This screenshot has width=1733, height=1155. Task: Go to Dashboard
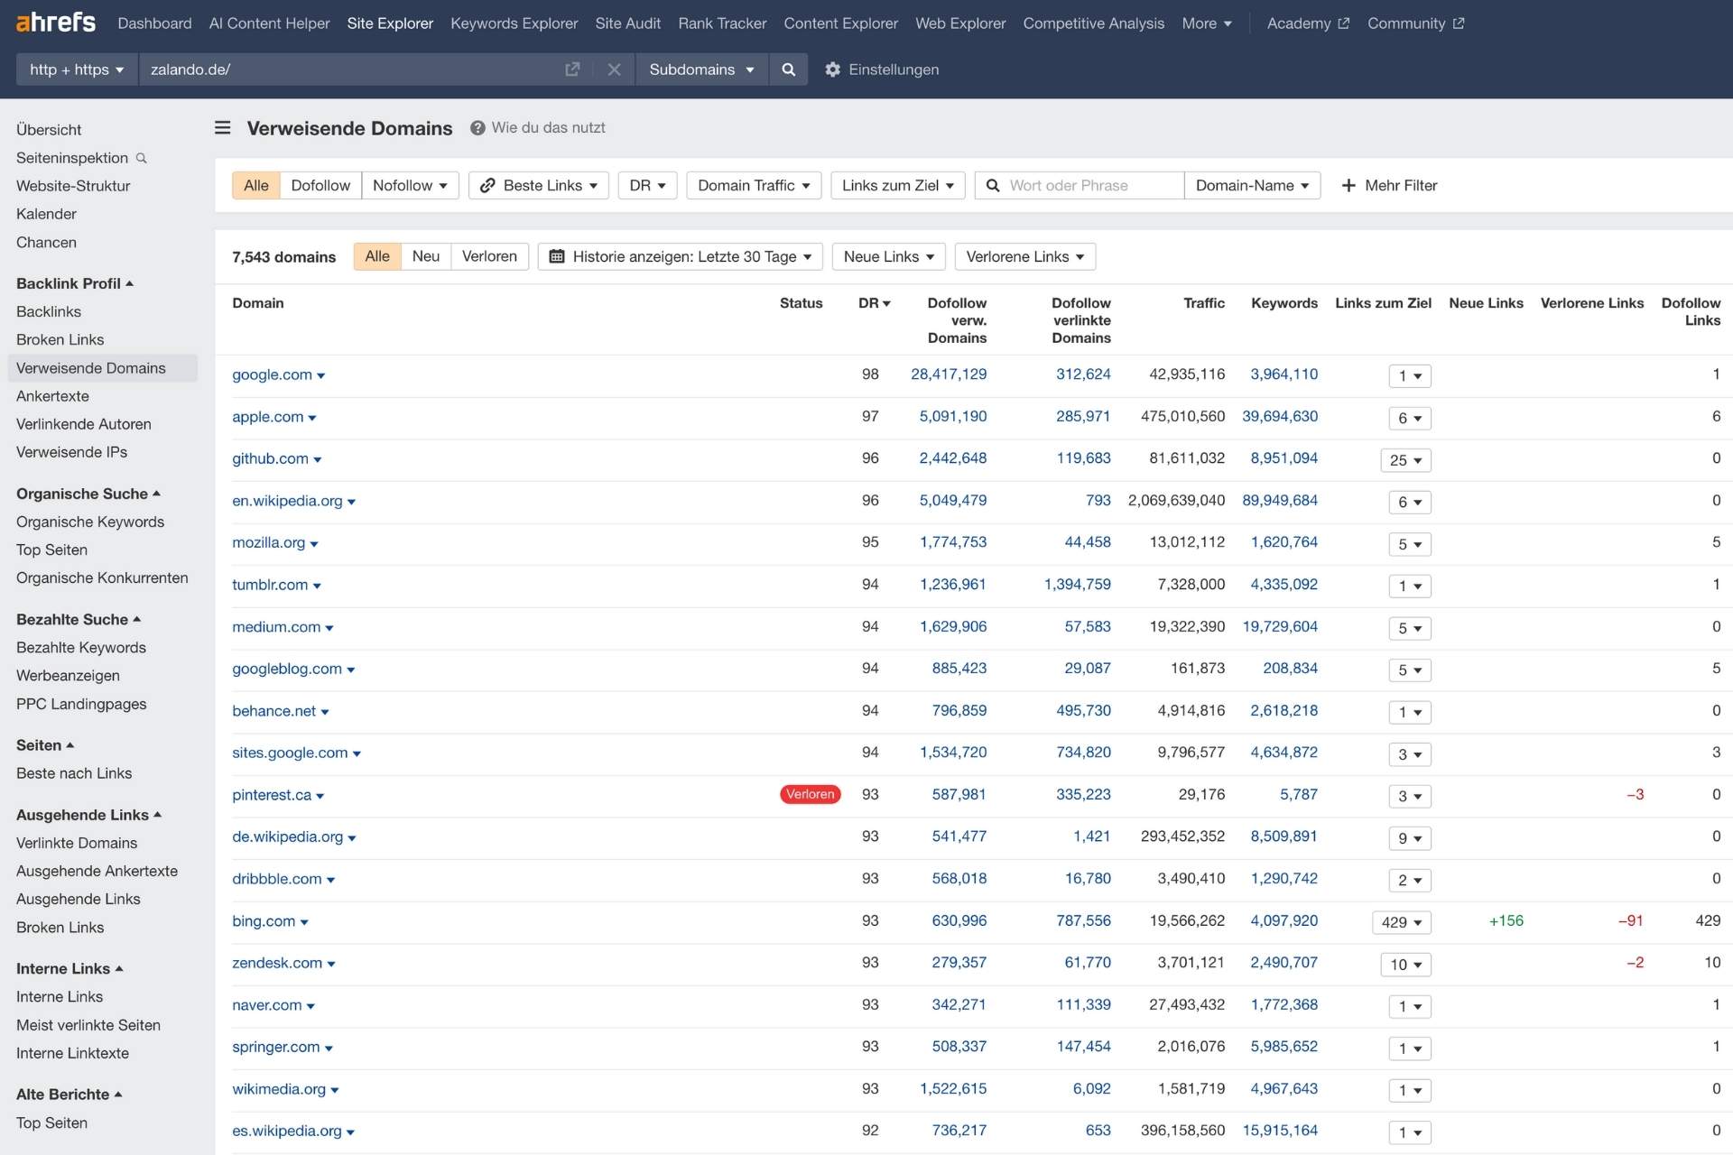pyautogui.click(x=154, y=23)
